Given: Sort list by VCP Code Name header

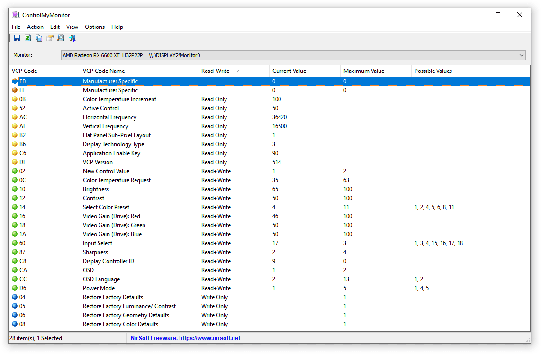Looking at the screenshot, I should (138, 71).
